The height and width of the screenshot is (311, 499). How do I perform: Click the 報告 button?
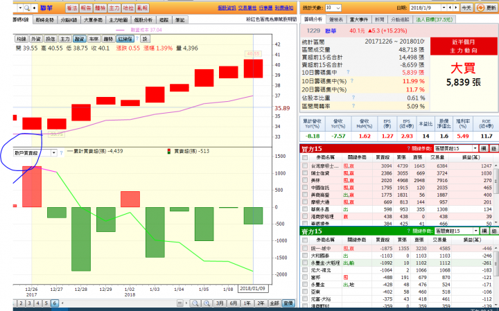86,8
